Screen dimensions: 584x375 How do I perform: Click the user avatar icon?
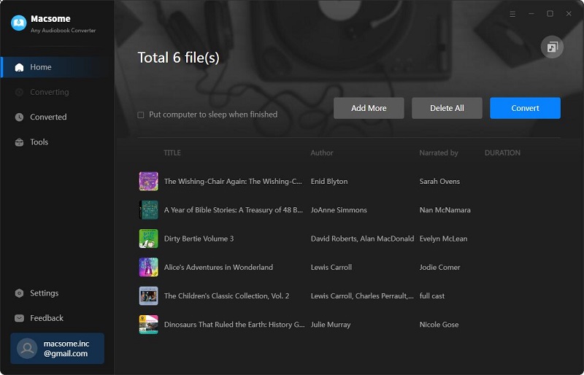click(27, 349)
